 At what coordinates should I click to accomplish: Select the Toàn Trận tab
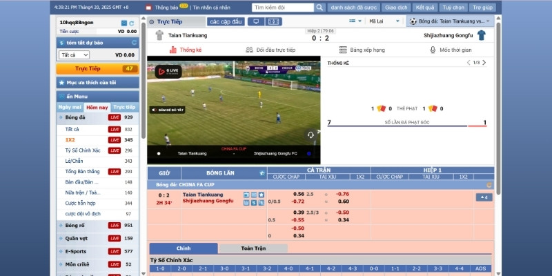tap(253, 248)
